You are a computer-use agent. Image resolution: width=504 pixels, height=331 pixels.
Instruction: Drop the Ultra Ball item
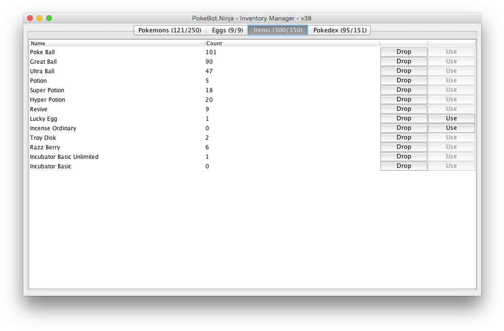(404, 71)
